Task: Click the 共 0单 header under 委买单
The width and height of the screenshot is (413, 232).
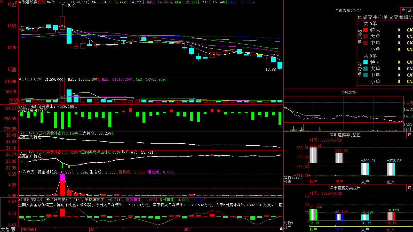Action: pyautogui.click(x=370, y=24)
